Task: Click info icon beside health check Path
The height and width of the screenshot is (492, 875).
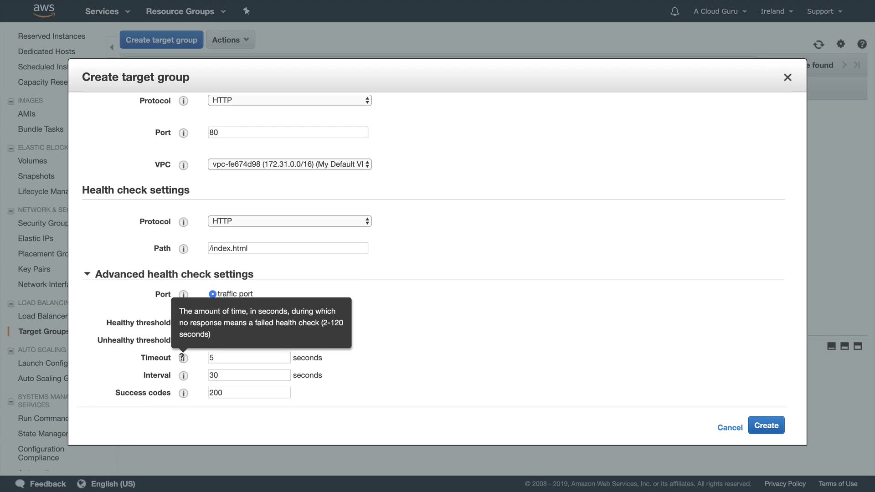Action: (183, 249)
